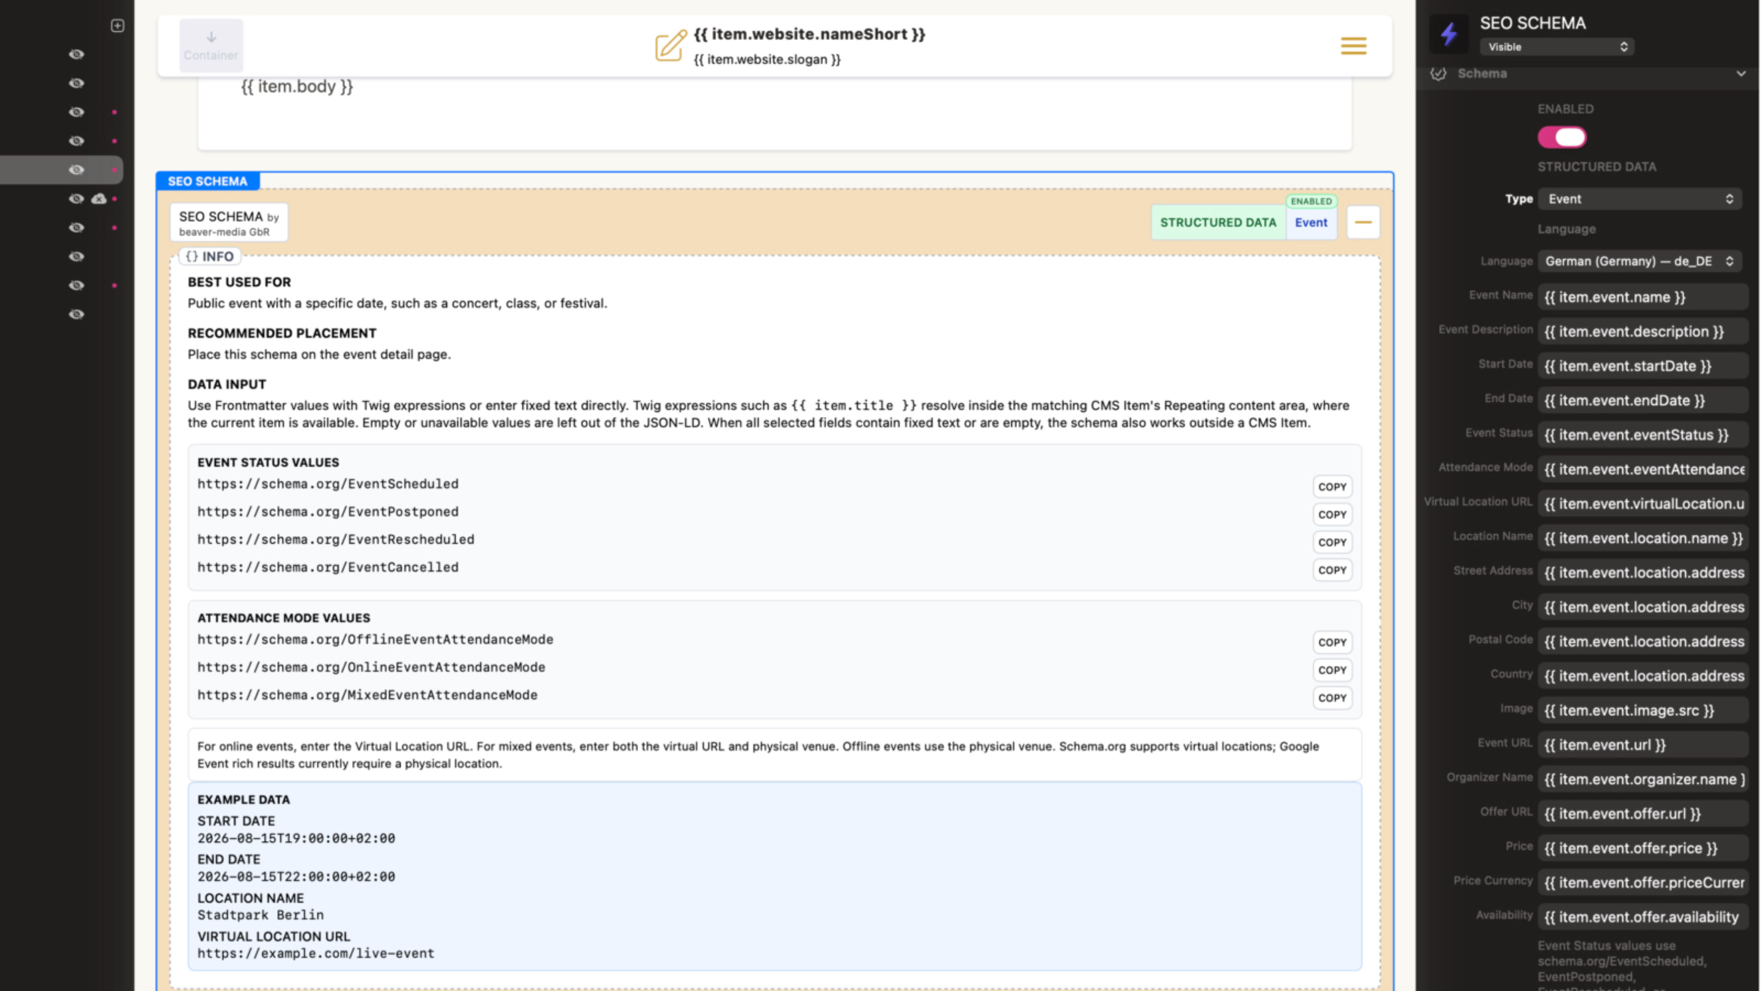The image size is (1762, 991).
Task: Click the End Date input field
Action: point(1643,400)
